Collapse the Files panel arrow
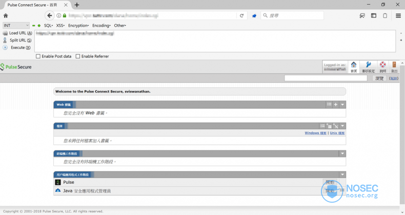This screenshot has width=405, height=215. point(342,126)
